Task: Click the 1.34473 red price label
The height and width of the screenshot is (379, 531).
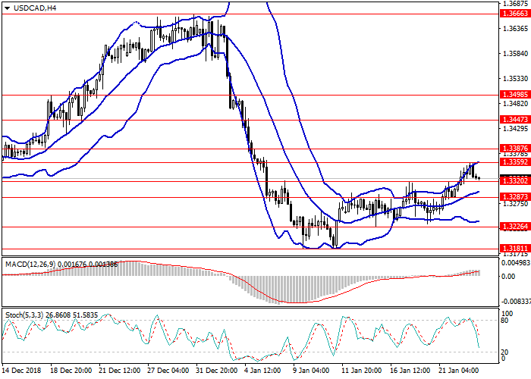Action: click(515, 120)
